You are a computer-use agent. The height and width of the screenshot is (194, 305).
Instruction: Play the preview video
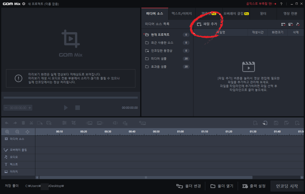66,108
